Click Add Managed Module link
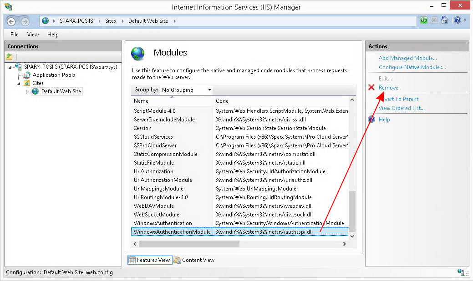 pyautogui.click(x=407, y=58)
